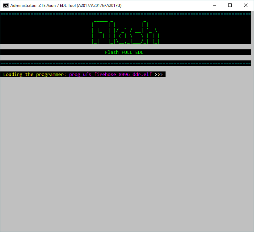Click the window title 'ZTE Axon 7 EDL Tool'
This screenshot has width=254, height=232.
57,6
